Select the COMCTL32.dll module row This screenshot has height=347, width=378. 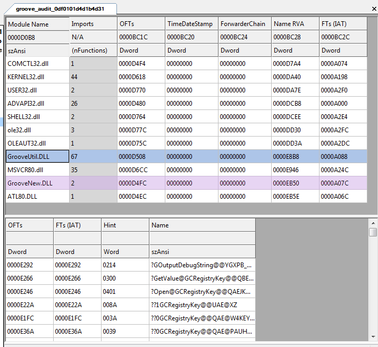187,64
